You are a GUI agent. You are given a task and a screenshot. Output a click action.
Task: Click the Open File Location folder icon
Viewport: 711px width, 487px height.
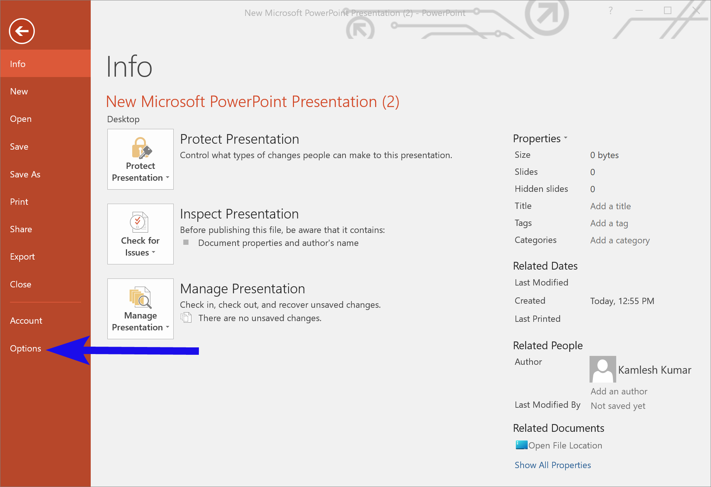click(x=521, y=445)
